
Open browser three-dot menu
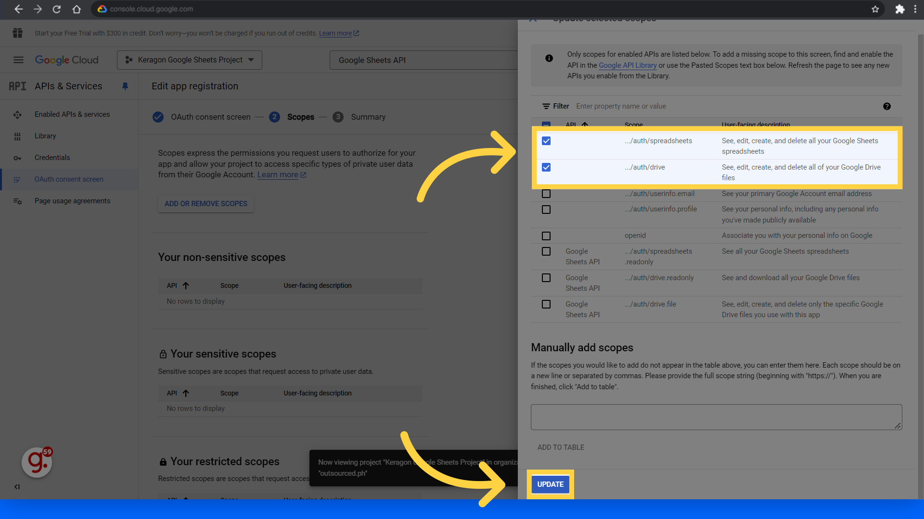click(x=915, y=9)
